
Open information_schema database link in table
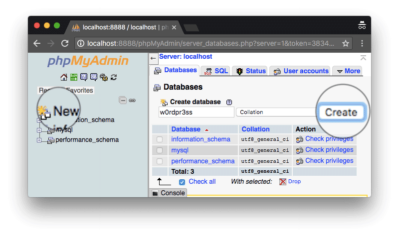tap(200, 139)
